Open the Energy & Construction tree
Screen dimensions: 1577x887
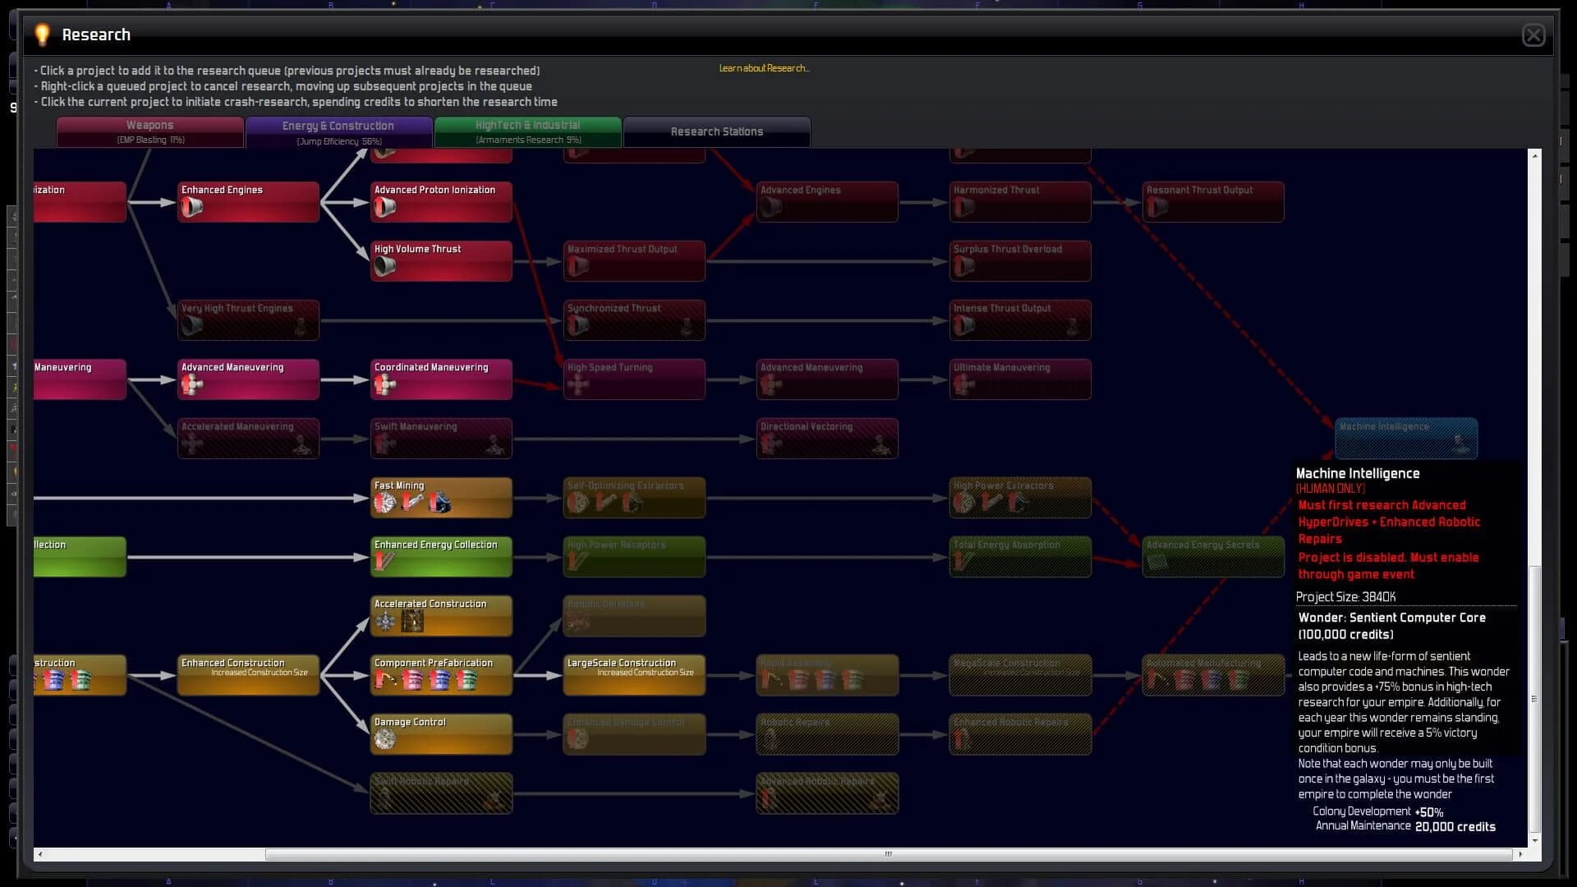coord(340,131)
